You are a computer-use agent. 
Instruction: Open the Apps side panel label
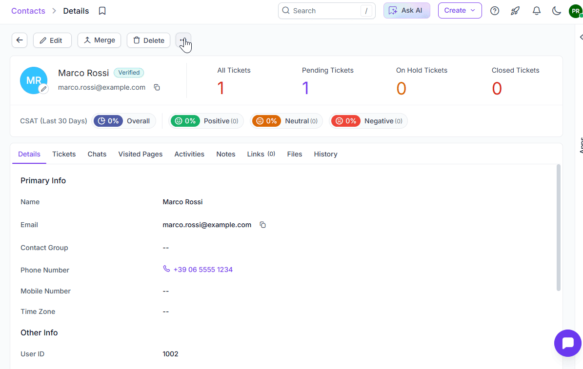(581, 145)
